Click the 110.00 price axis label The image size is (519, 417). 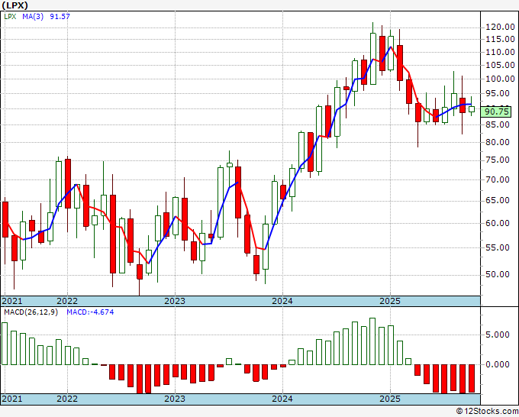(x=500, y=52)
